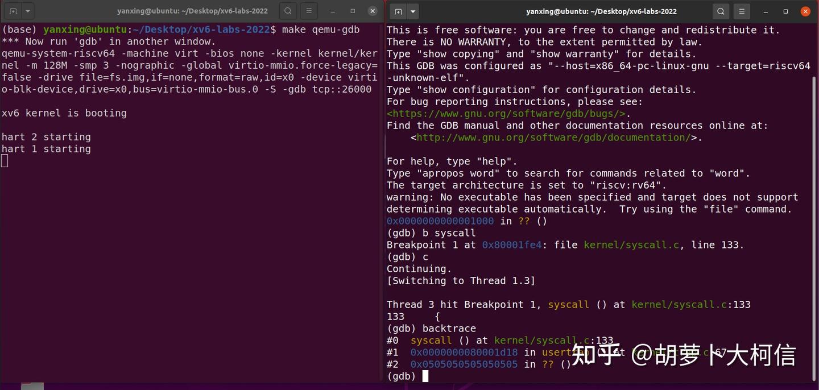
Task: Open the right terminal's hamburger menu
Action: pos(742,11)
